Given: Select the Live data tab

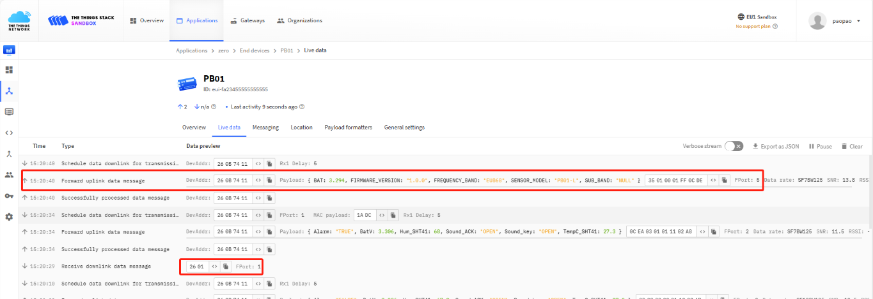Looking at the screenshot, I should pos(229,128).
